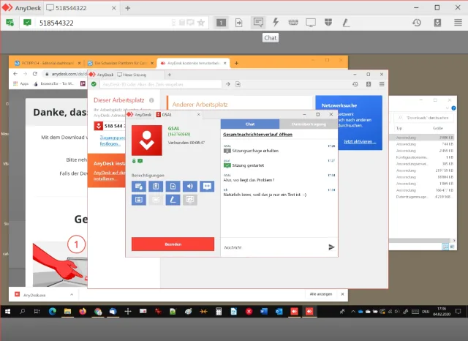Toggle the screen control permission with arrows icon
This screenshot has width=468, height=341.
click(207, 187)
